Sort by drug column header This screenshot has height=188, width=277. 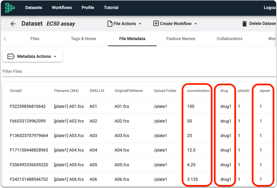(x=224, y=91)
